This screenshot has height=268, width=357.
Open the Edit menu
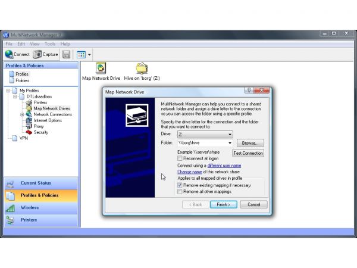click(x=21, y=43)
